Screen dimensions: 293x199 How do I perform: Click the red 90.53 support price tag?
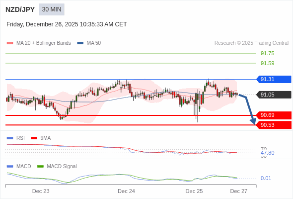coord(274,125)
